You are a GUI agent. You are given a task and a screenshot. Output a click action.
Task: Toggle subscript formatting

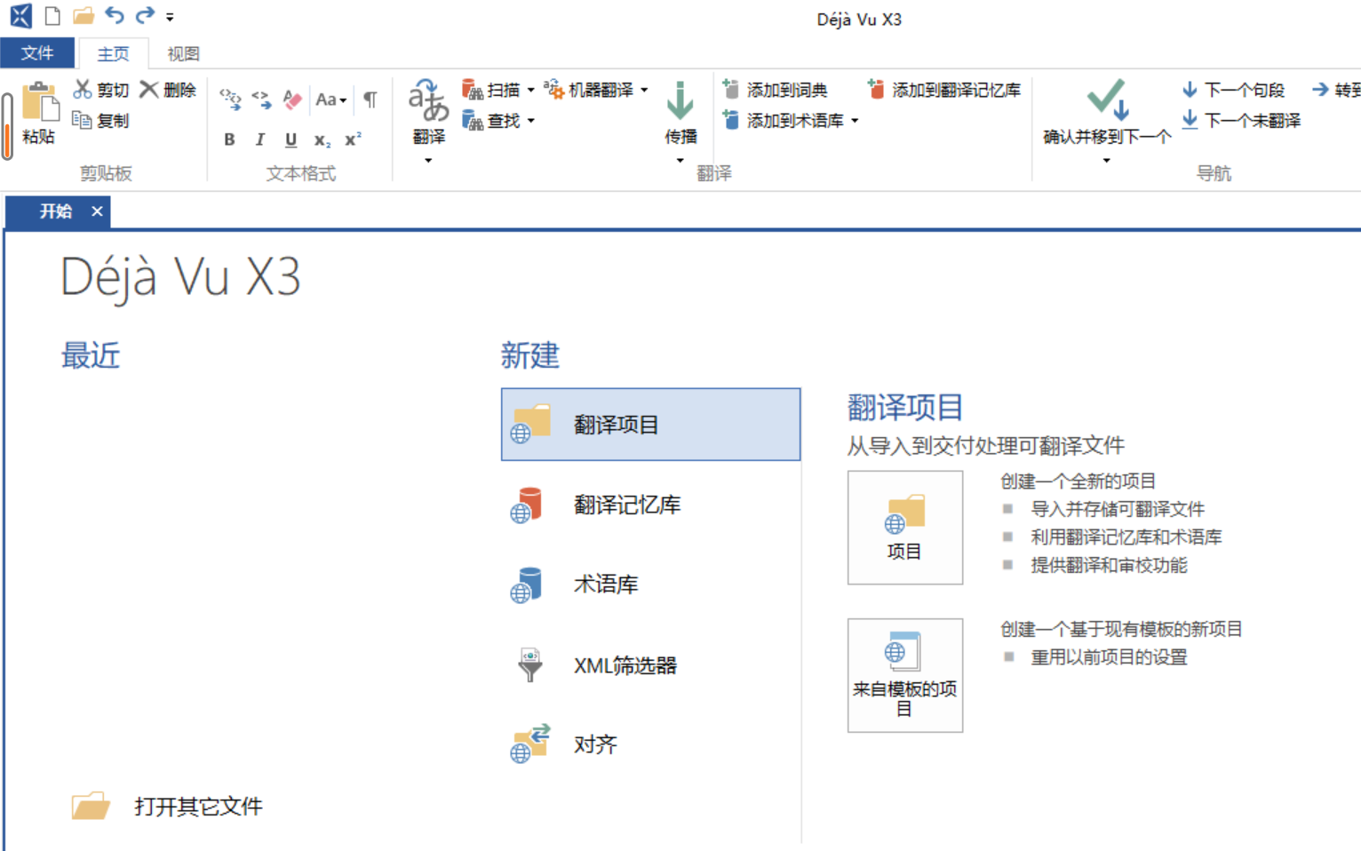point(322,140)
